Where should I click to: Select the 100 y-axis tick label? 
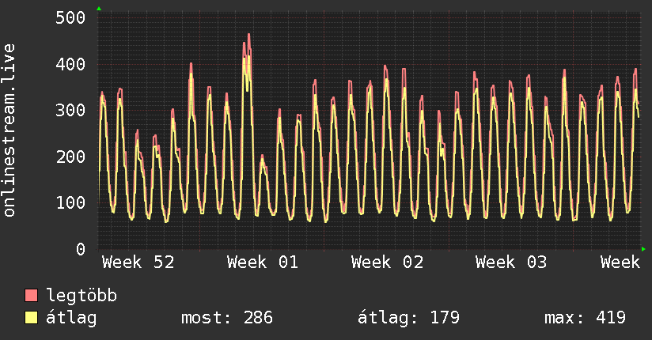pyautogui.click(x=71, y=202)
